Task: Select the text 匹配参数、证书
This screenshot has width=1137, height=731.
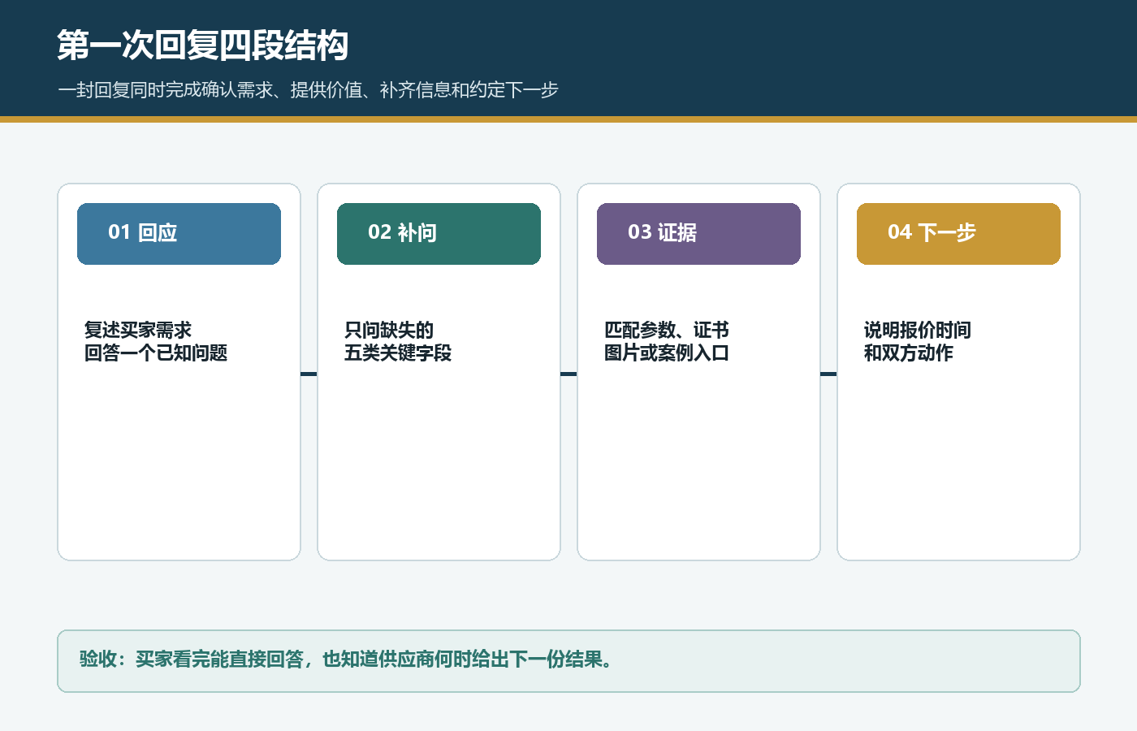Action: pyautogui.click(x=667, y=330)
